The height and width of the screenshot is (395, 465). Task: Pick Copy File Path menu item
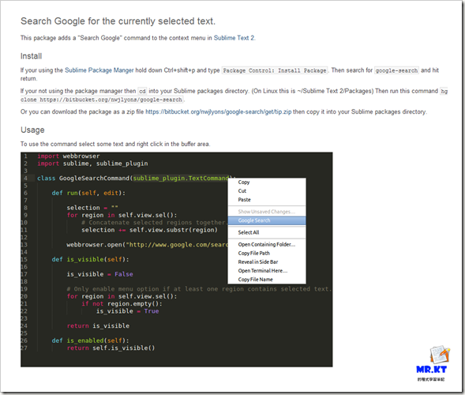(254, 253)
